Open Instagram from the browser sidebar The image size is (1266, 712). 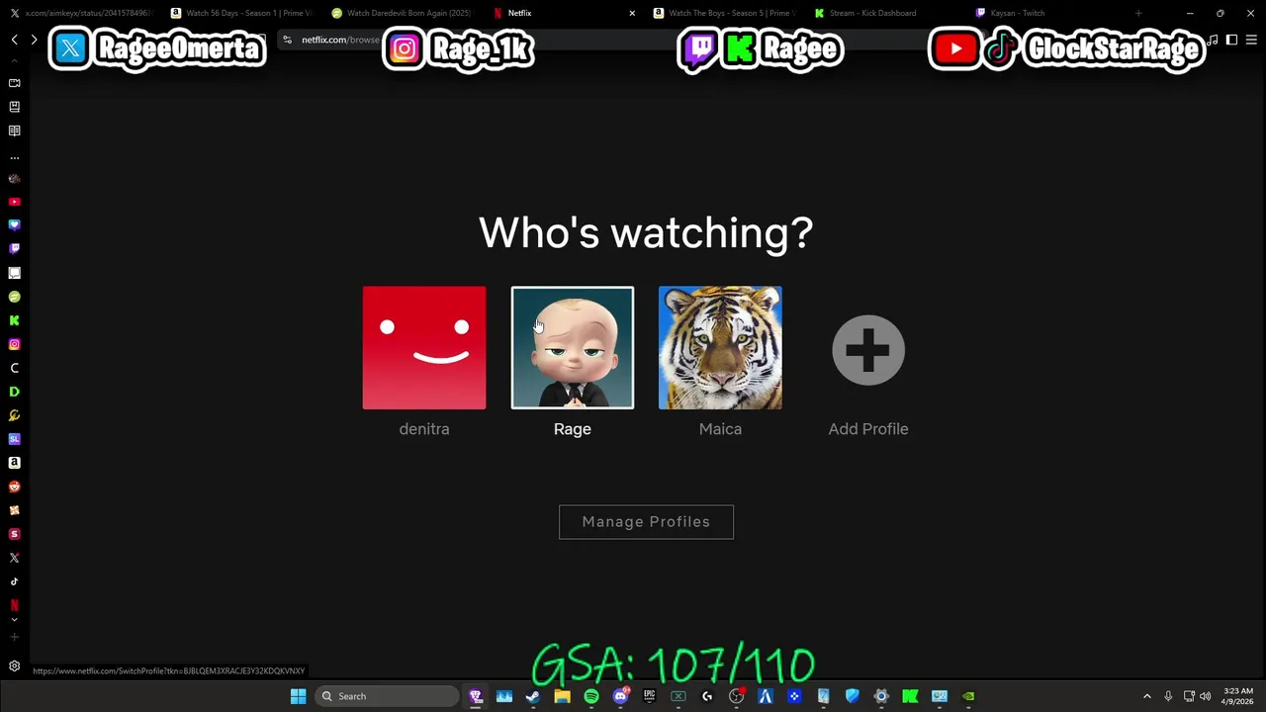tap(14, 344)
